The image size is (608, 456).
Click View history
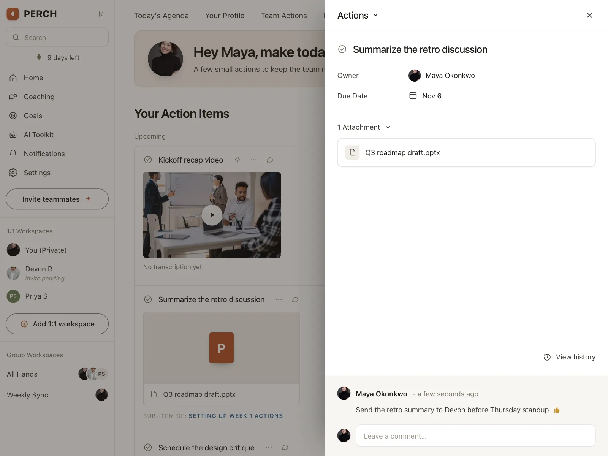569,357
